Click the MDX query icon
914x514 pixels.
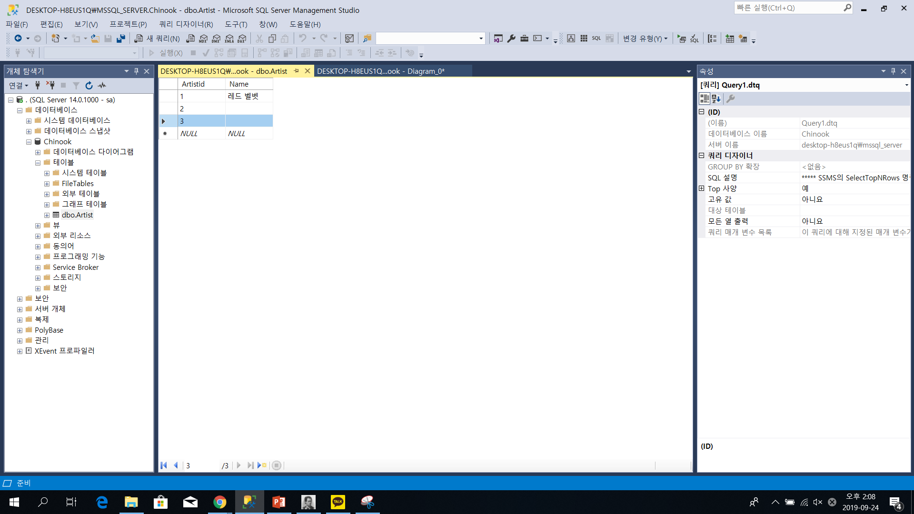[x=203, y=39]
